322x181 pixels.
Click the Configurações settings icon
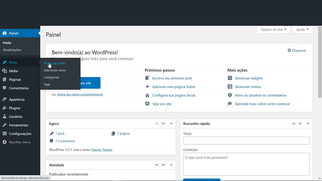pyautogui.click(x=5, y=133)
